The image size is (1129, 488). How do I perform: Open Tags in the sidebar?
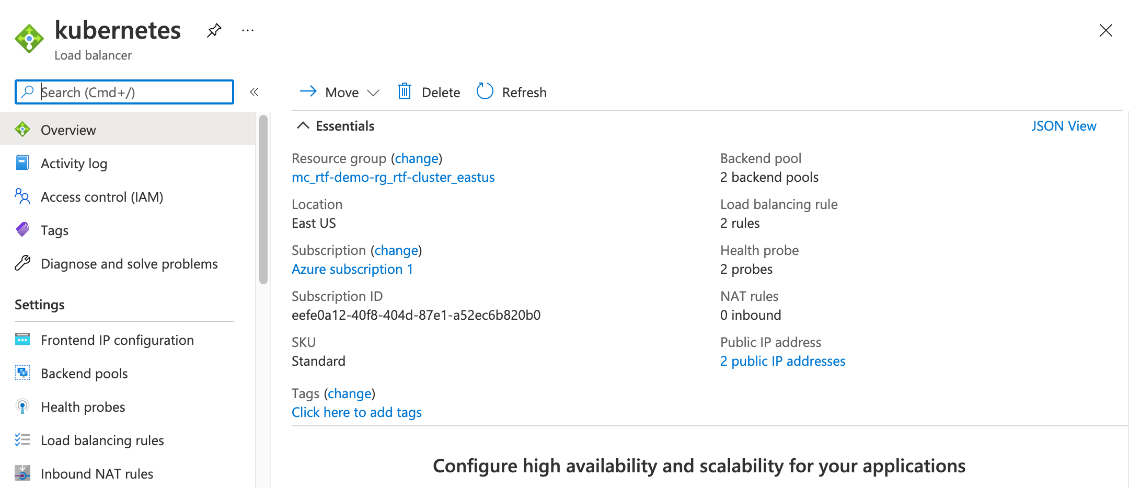54,230
